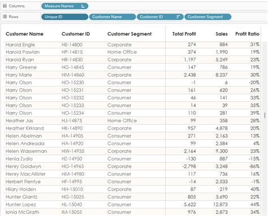Select the Customer Segment pill
Viewport: 268px width, 216px height.
pyautogui.click(x=208, y=17)
